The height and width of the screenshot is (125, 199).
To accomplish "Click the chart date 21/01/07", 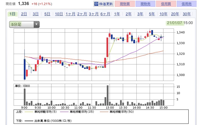I will tap(175, 23).
